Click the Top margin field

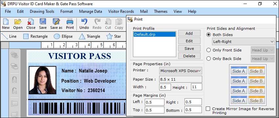[155, 110]
